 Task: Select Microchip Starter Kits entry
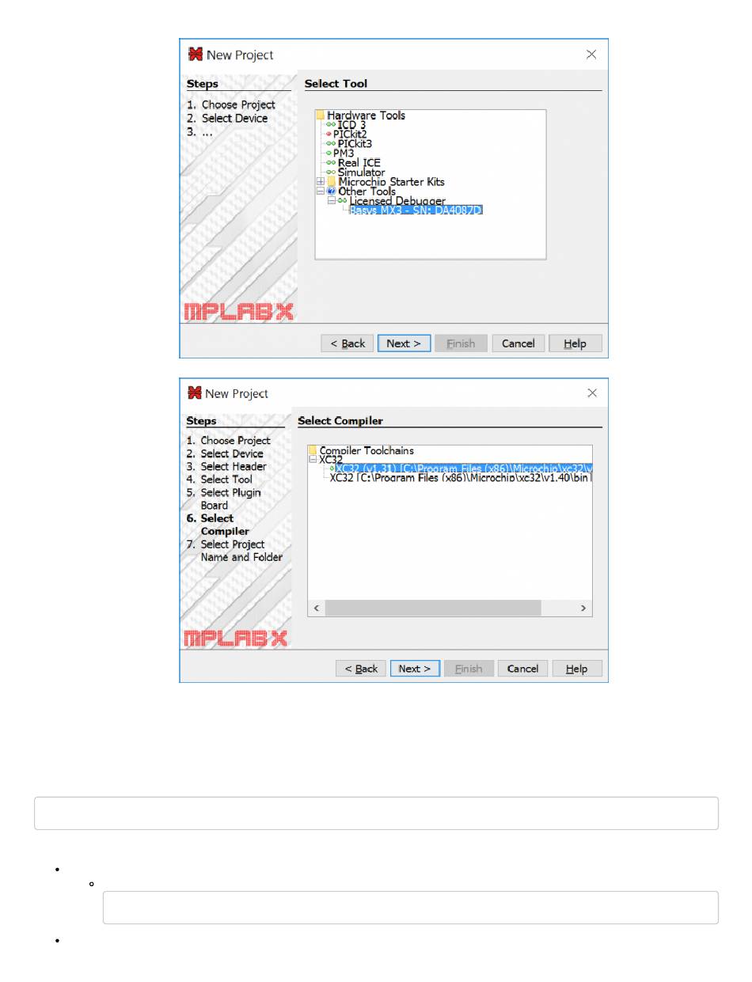(x=391, y=182)
